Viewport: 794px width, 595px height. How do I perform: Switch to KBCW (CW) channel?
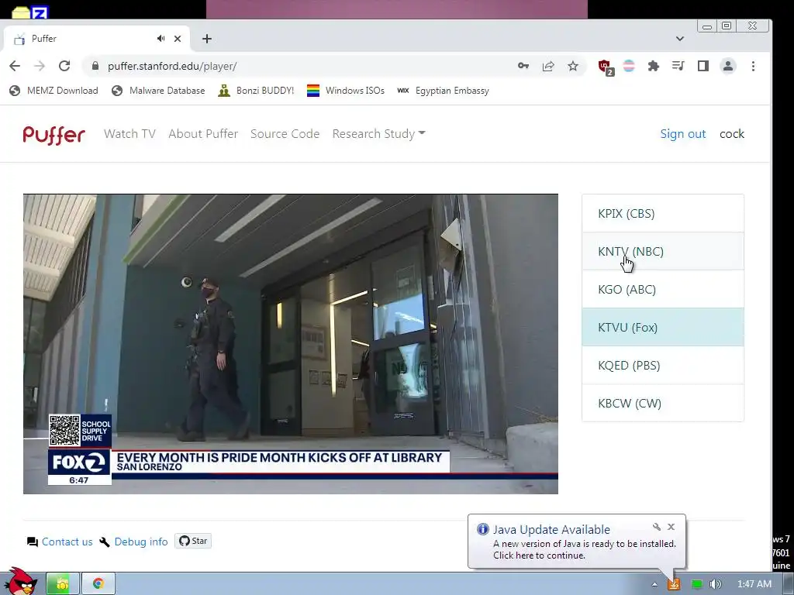tap(663, 403)
